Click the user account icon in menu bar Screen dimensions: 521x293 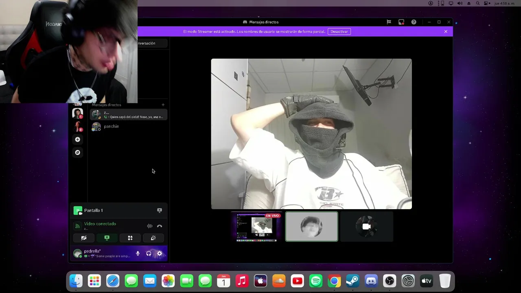pos(431,3)
